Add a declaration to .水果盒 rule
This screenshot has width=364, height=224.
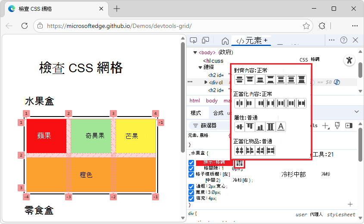(350, 204)
